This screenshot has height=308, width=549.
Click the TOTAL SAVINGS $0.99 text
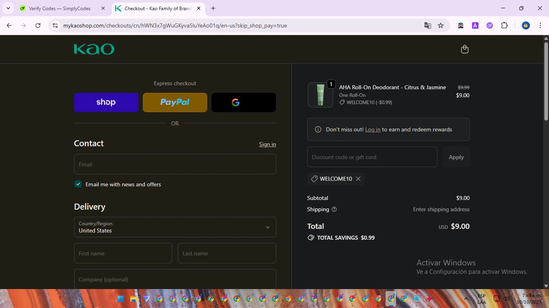tap(346, 238)
